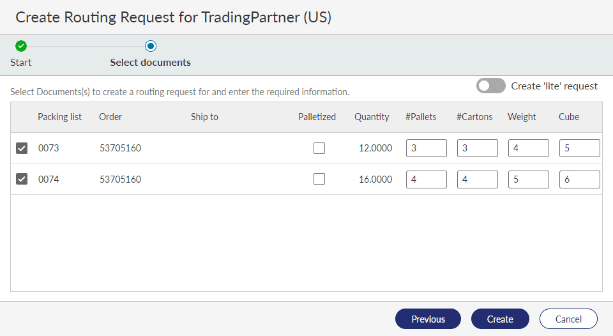Click the Select documents step indicator
The width and height of the screenshot is (613, 336).
151,46
